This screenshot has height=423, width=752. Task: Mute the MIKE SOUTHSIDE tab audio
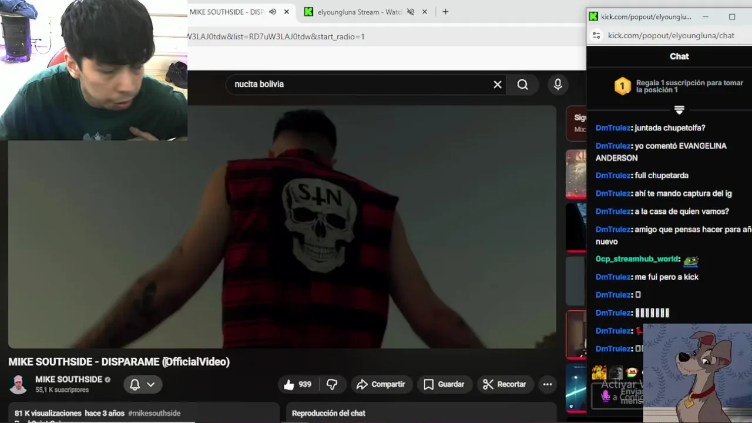[273, 12]
